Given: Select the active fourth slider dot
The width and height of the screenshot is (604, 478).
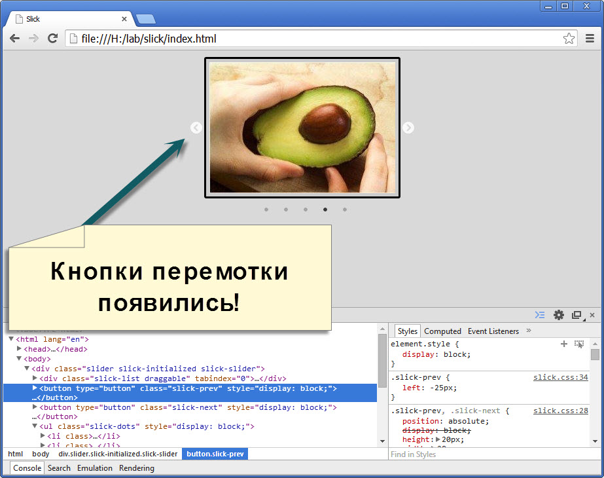Looking at the screenshot, I should pos(325,210).
